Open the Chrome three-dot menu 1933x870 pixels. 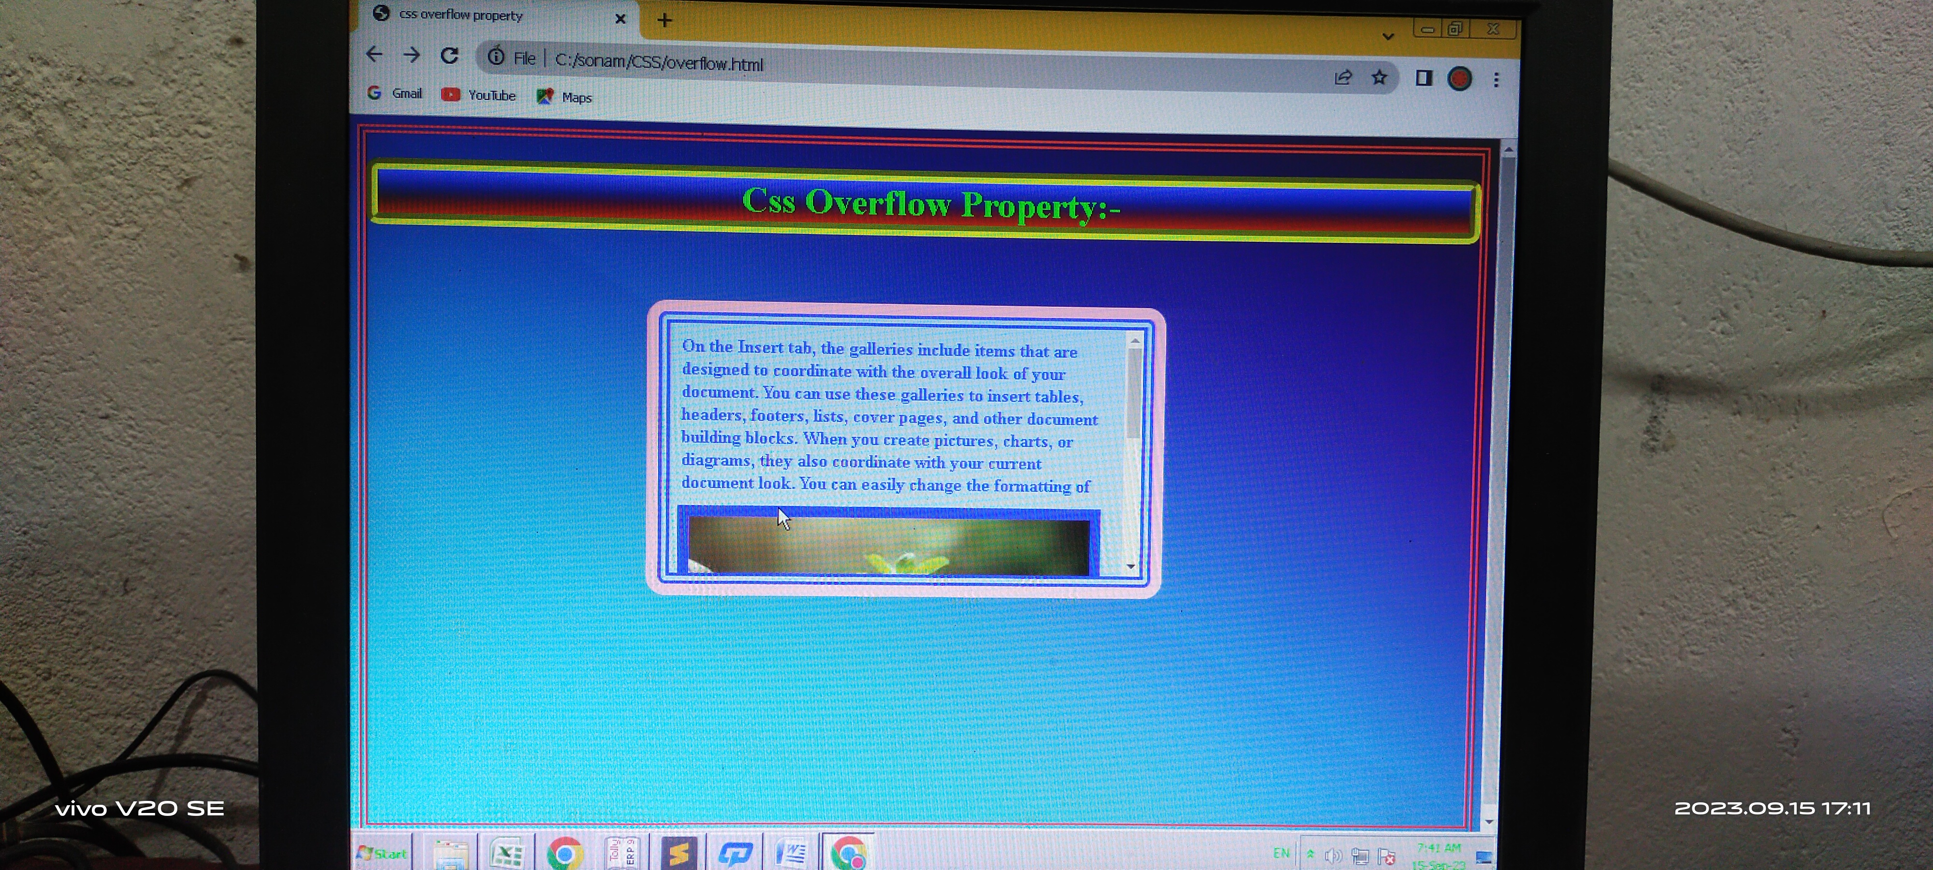tap(1496, 80)
